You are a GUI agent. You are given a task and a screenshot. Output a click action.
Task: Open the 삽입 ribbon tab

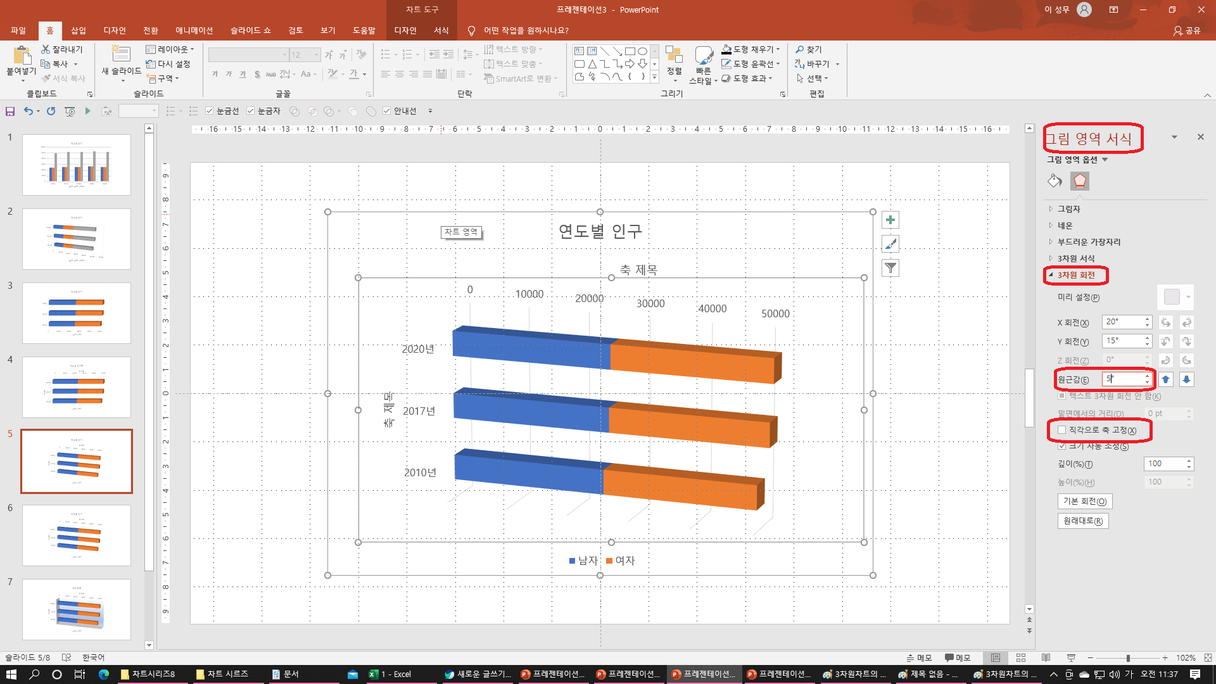(79, 30)
